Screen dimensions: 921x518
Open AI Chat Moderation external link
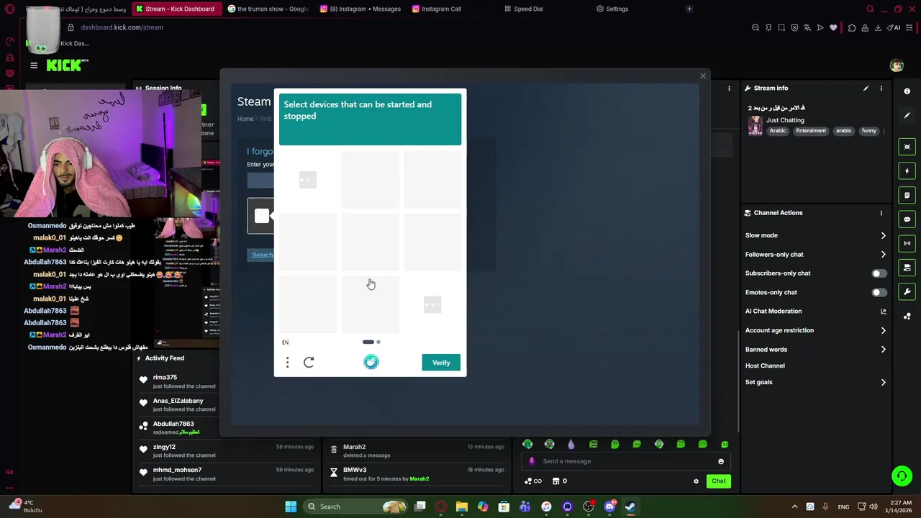[884, 312]
